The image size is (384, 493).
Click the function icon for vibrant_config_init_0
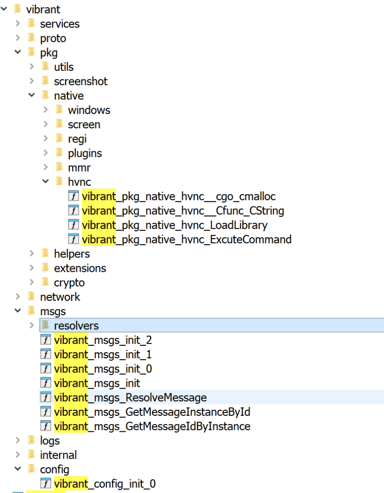click(x=45, y=483)
